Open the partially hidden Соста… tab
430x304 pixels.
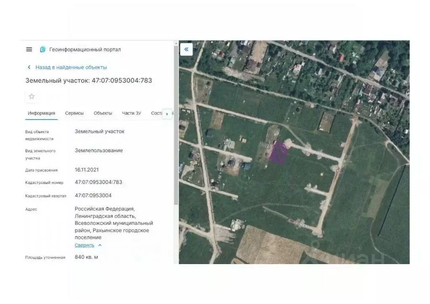(x=156, y=113)
